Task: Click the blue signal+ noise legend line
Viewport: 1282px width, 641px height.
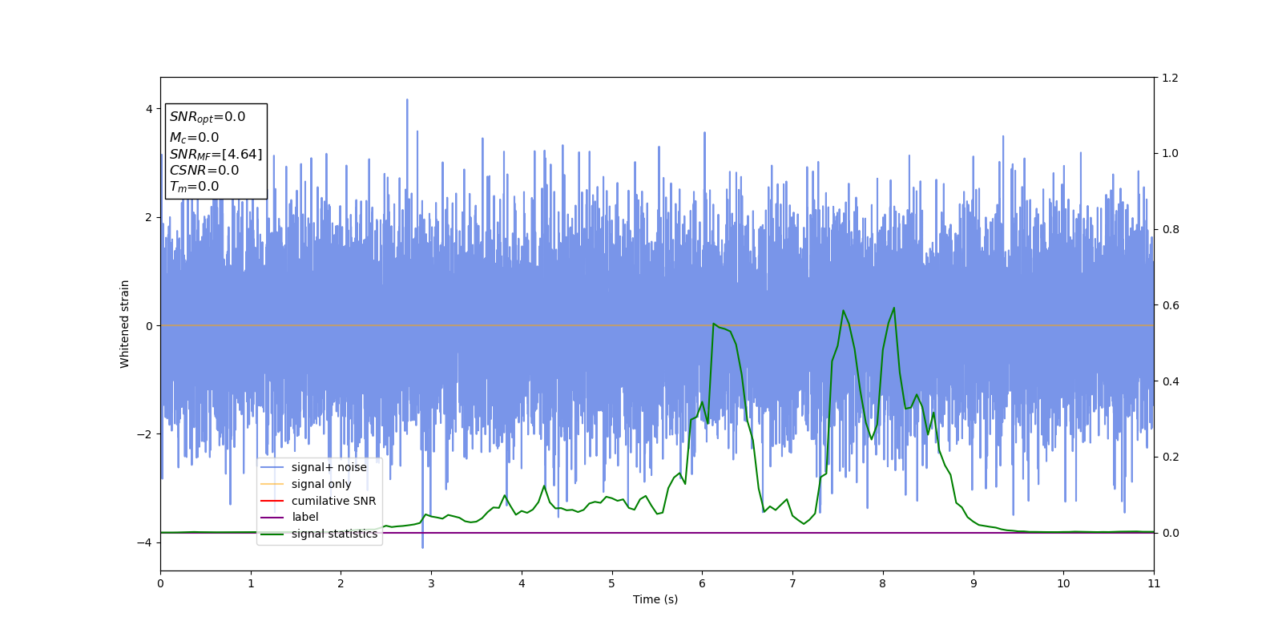Action: (272, 468)
